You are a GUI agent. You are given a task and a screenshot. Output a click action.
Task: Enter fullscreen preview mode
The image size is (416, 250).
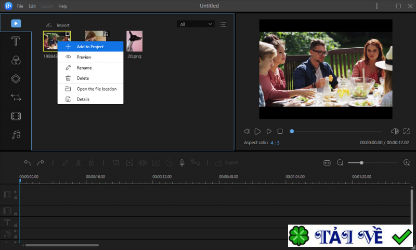[x=407, y=132]
